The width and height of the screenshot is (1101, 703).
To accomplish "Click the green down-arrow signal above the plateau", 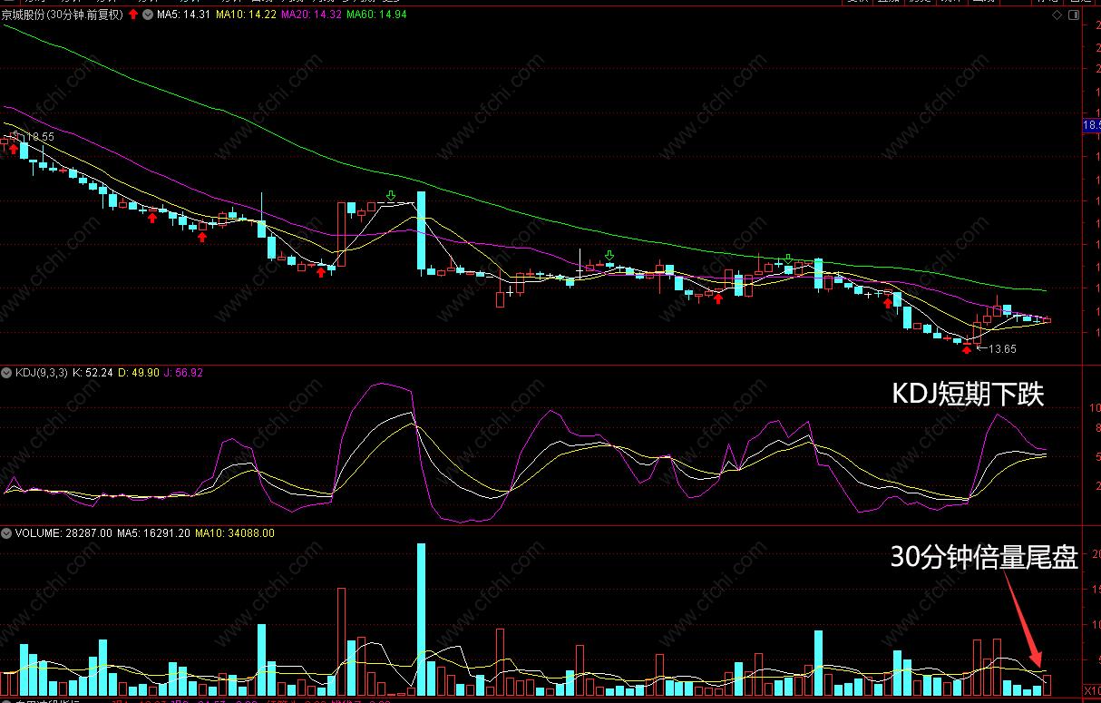I will 391,195.
